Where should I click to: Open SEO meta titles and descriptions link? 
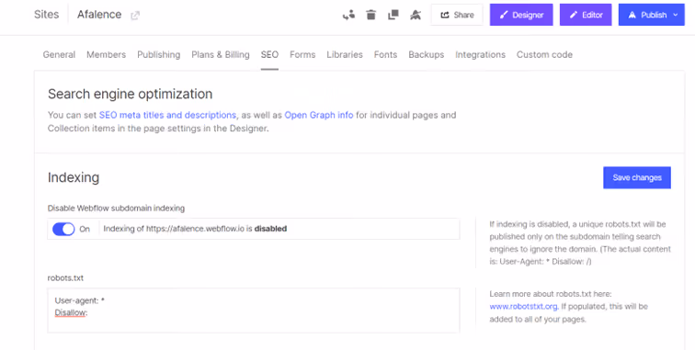pyautogui.click(x=167, y=115)
